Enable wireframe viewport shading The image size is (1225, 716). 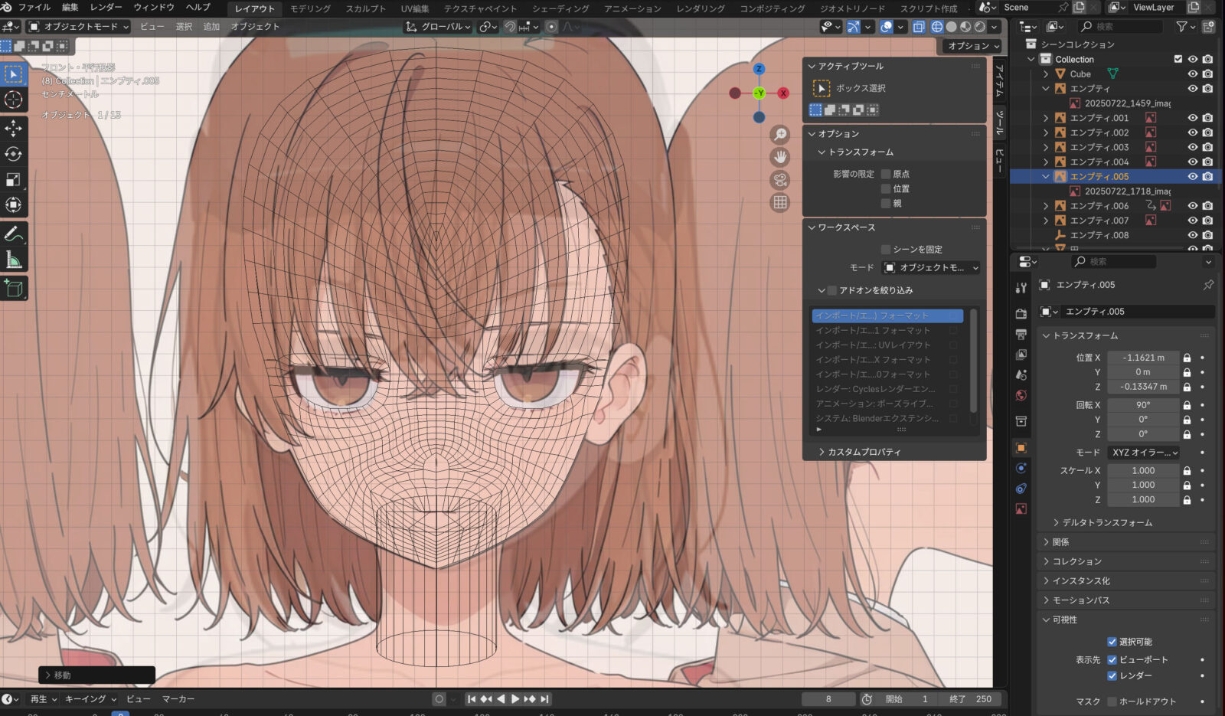coord(937,27)
